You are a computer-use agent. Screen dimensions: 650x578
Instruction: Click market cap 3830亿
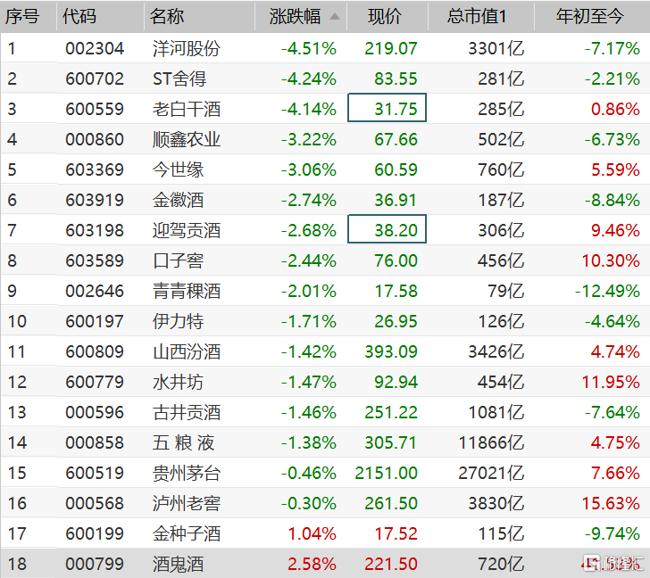(496, 503)
